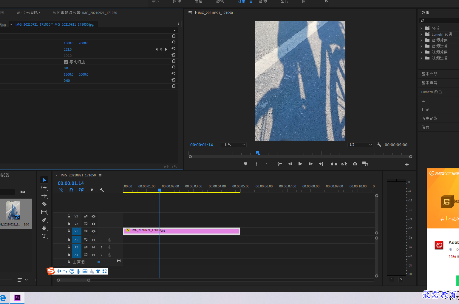
Task: Select the Razor tool
Action: click(44, 204)
